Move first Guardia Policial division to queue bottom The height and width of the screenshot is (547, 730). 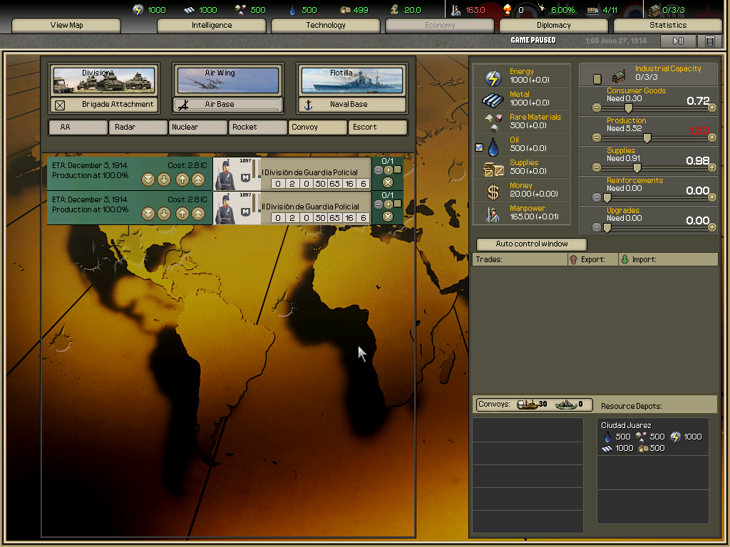tap(148, 179)
